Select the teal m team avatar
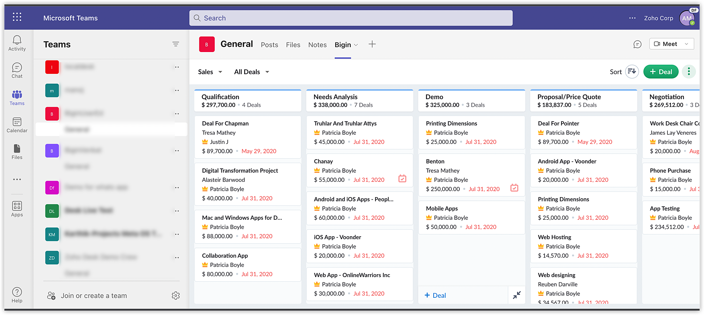Screen dimensions: 704x315 pos(52,90)
